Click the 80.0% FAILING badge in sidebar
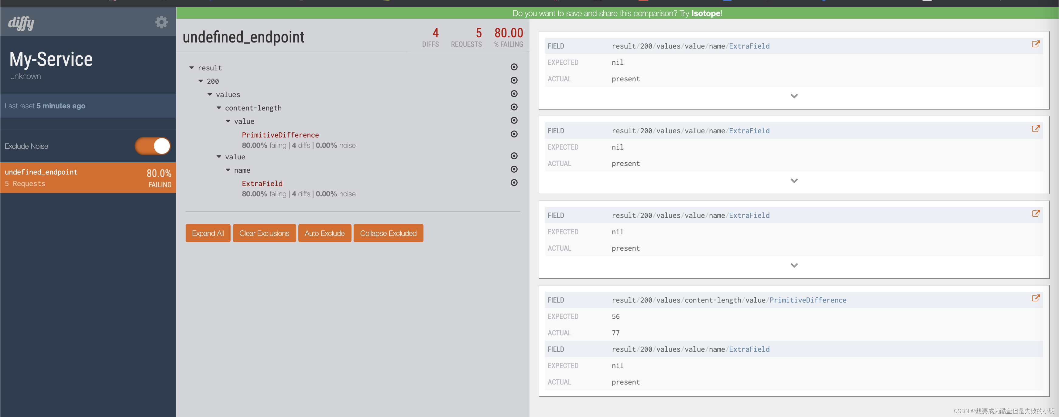The image size is (1059, 417). coord(159,178)
